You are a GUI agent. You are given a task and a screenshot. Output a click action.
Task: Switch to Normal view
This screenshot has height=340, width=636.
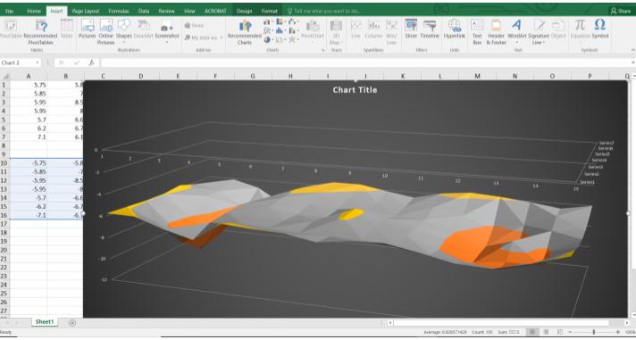pos(532,332)
